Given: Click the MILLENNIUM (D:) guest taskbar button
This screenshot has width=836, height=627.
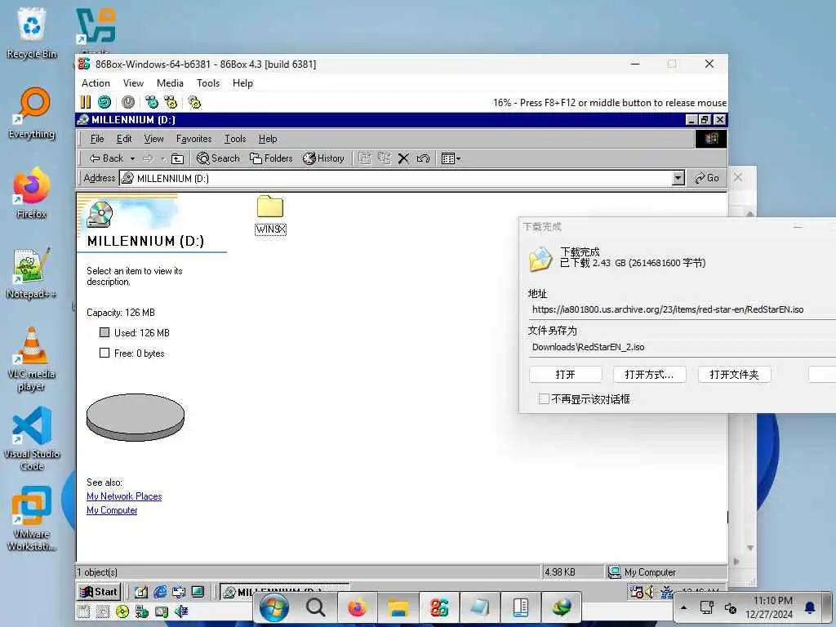Looking at the screenshot, I should pos(285,591).
